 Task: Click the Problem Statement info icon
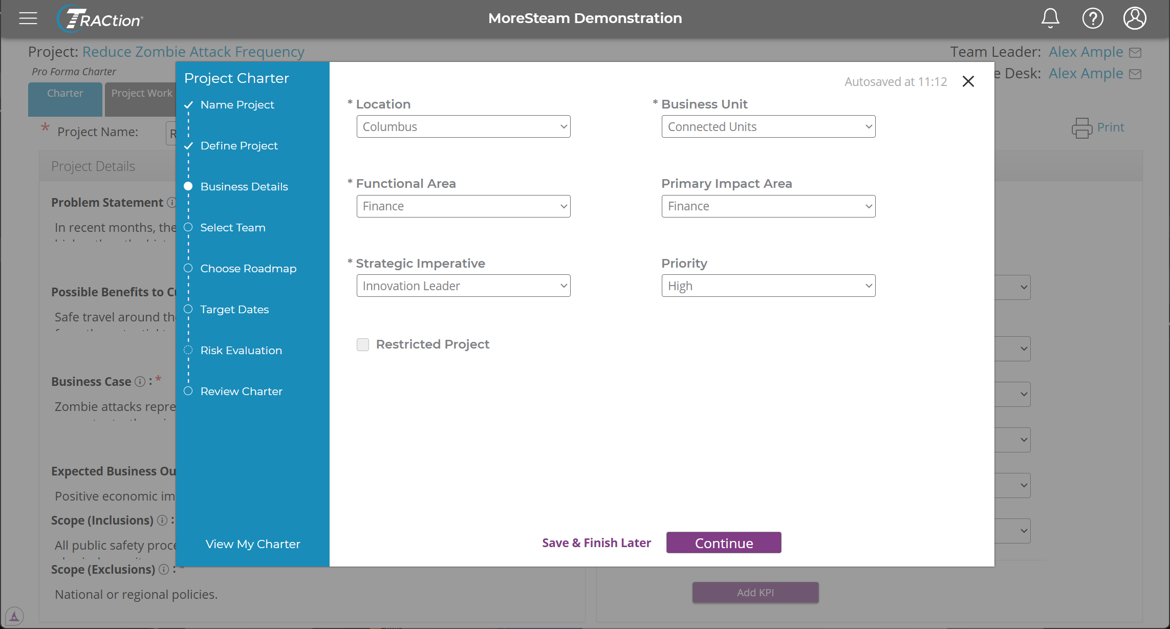(172, 202)
